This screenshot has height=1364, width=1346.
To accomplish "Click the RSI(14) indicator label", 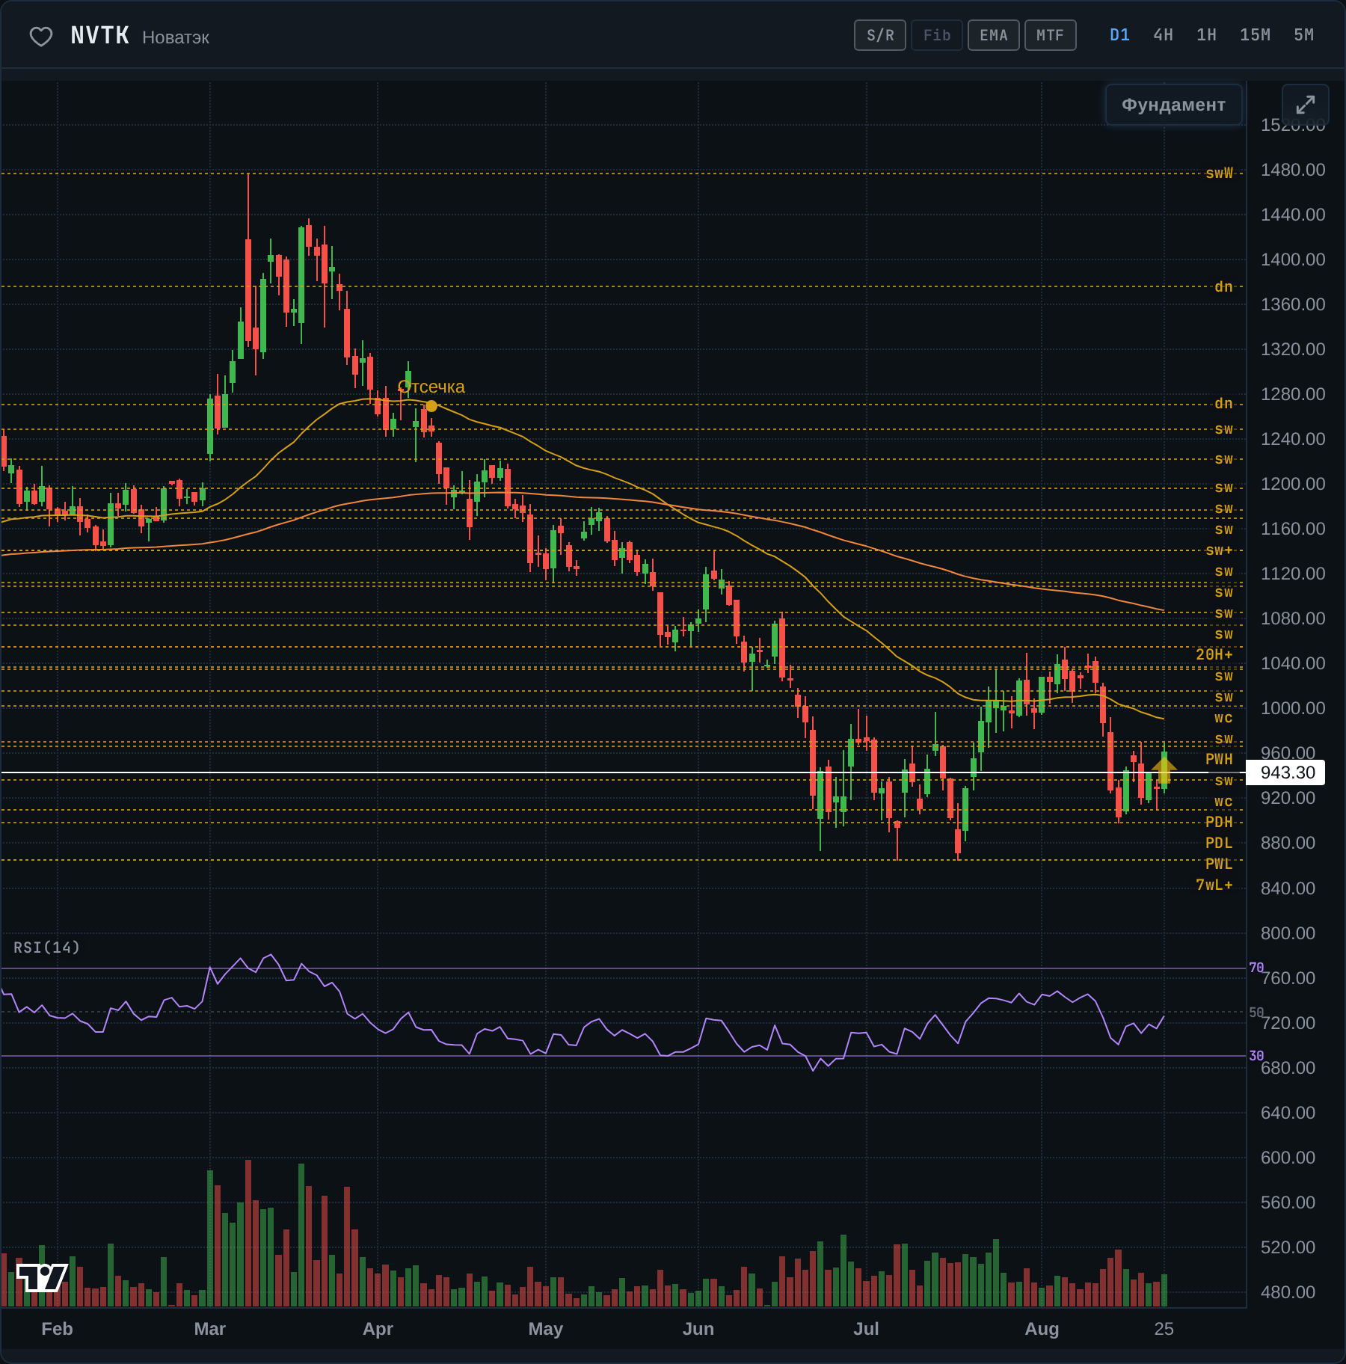I will (x=46, y=947).
